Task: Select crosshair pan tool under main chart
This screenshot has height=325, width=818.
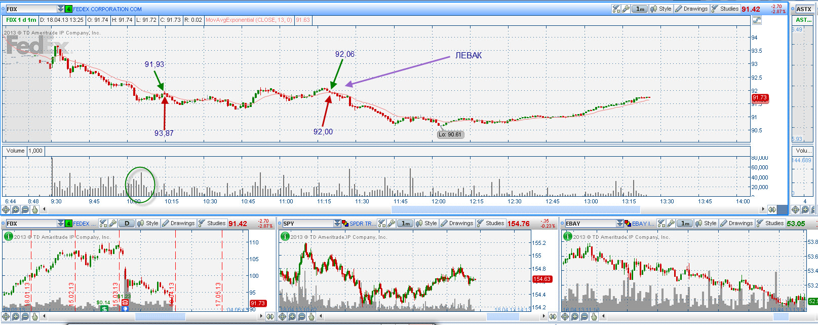Action: [x=6, y=209]
